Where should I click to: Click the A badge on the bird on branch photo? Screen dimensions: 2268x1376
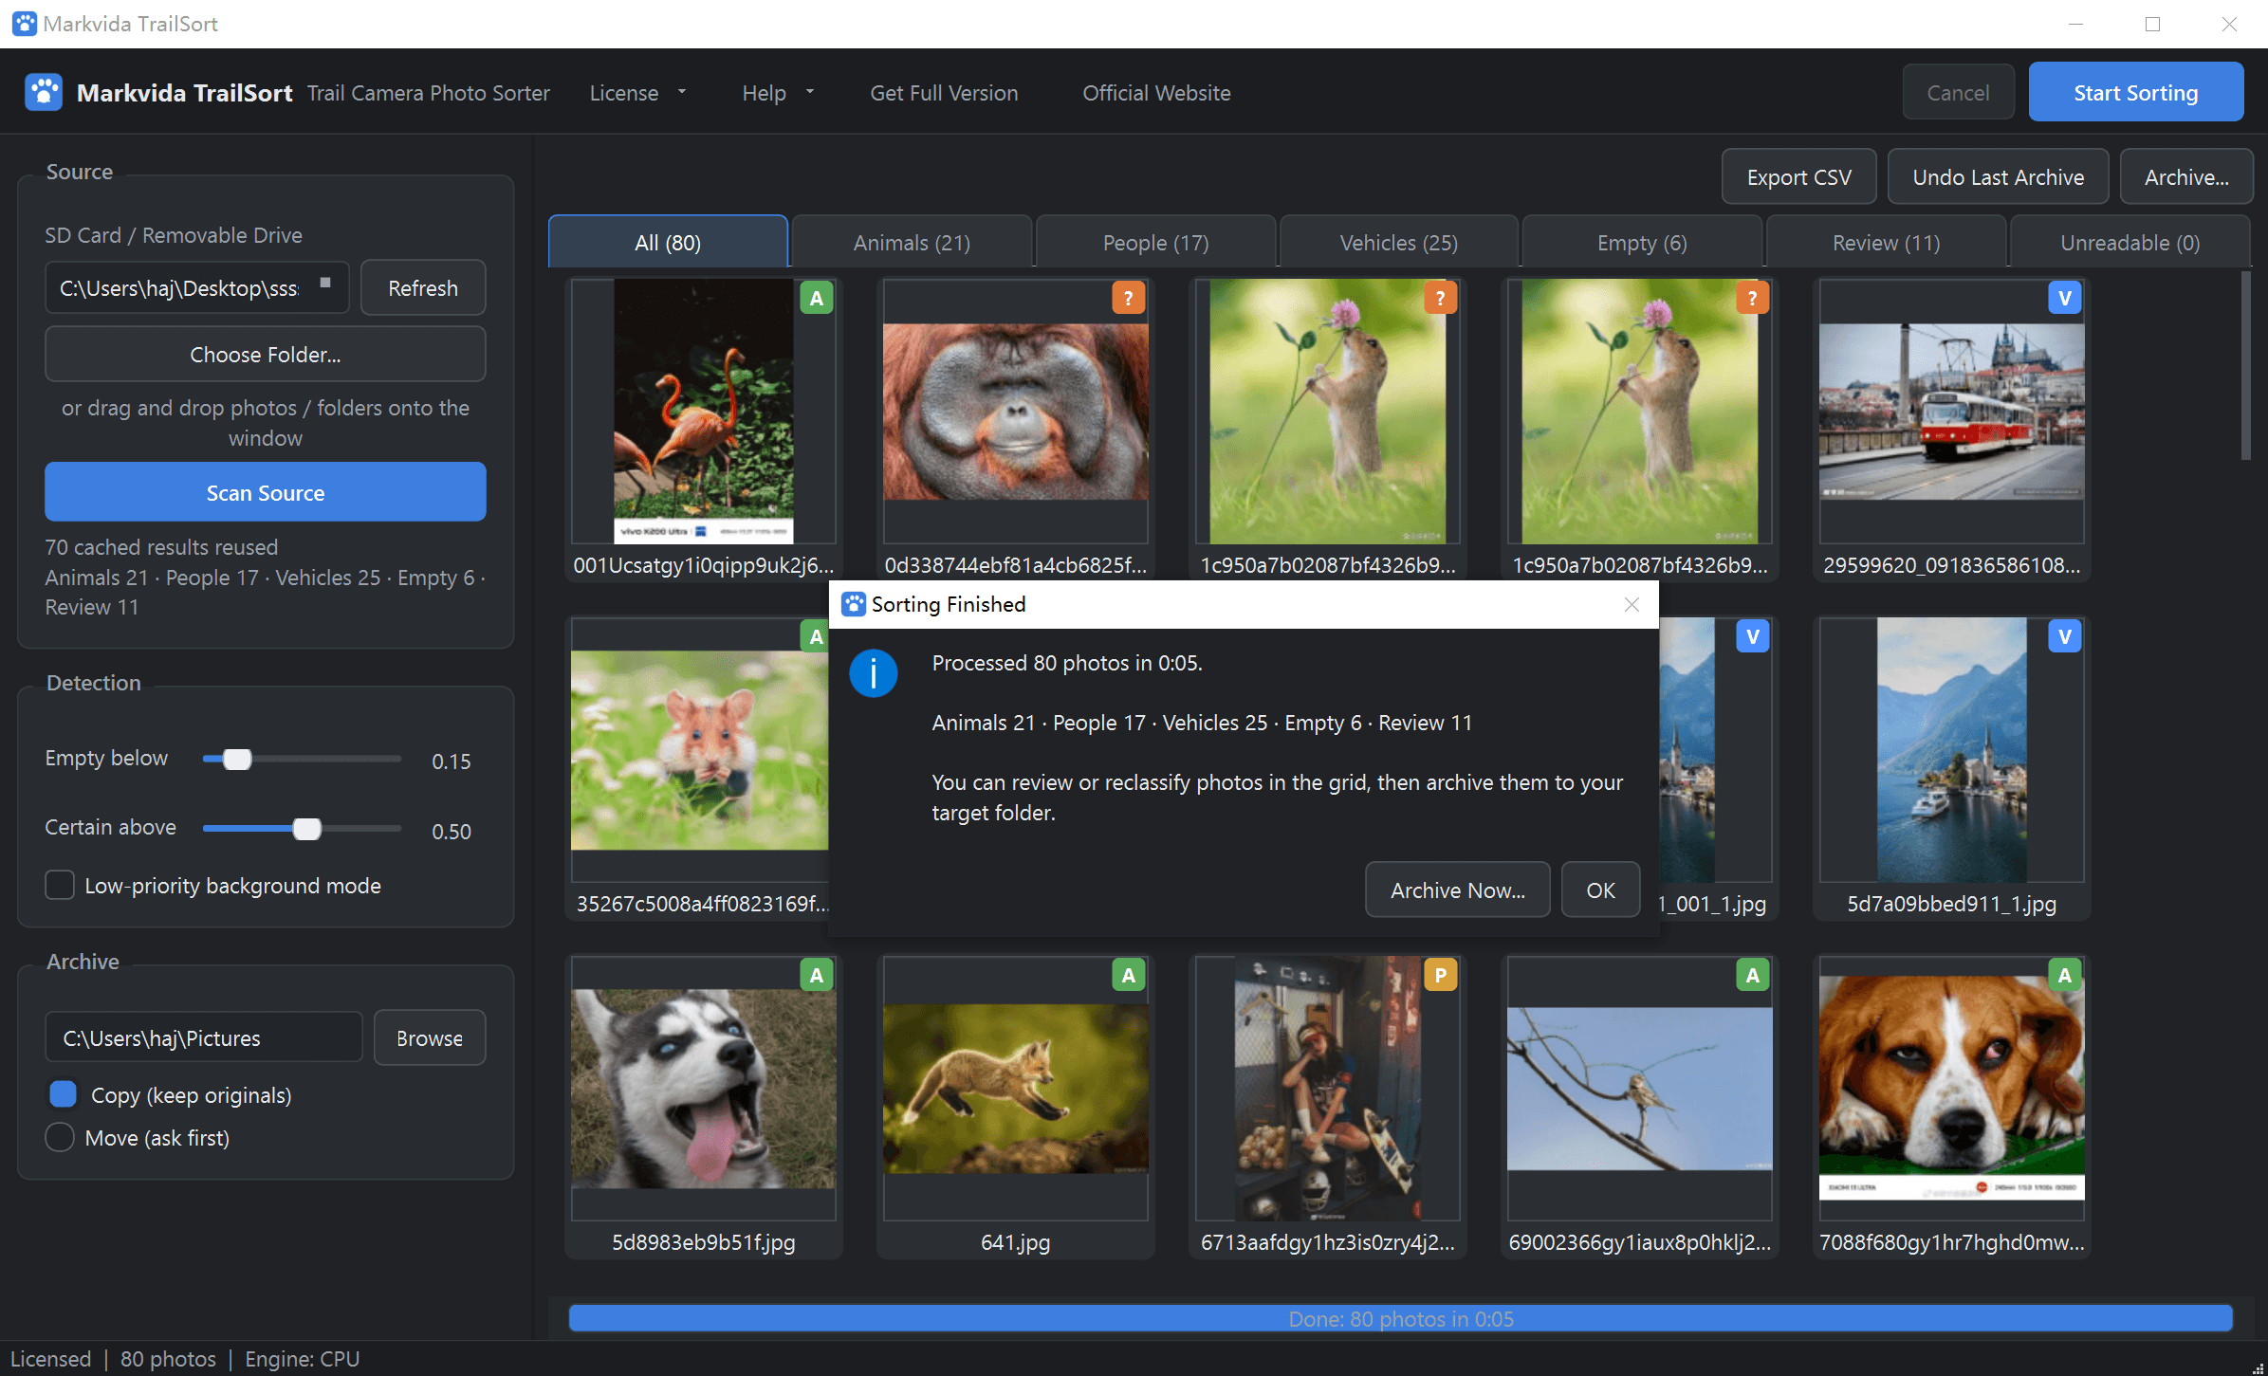[x=1752, y=975]
